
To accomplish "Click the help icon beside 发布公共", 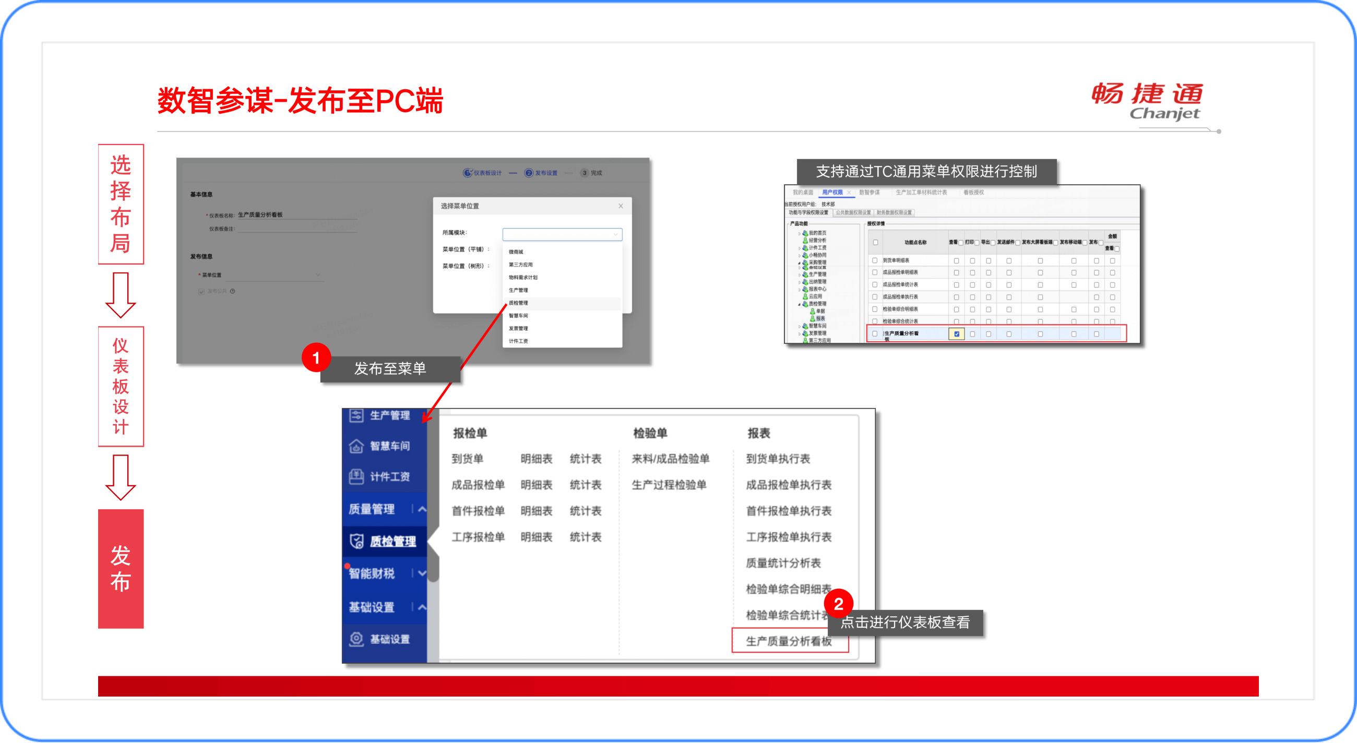I will (x=232, y=291).
